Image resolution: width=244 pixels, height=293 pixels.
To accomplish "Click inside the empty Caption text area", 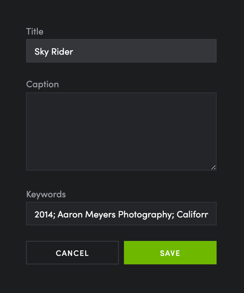I will 121,131.
